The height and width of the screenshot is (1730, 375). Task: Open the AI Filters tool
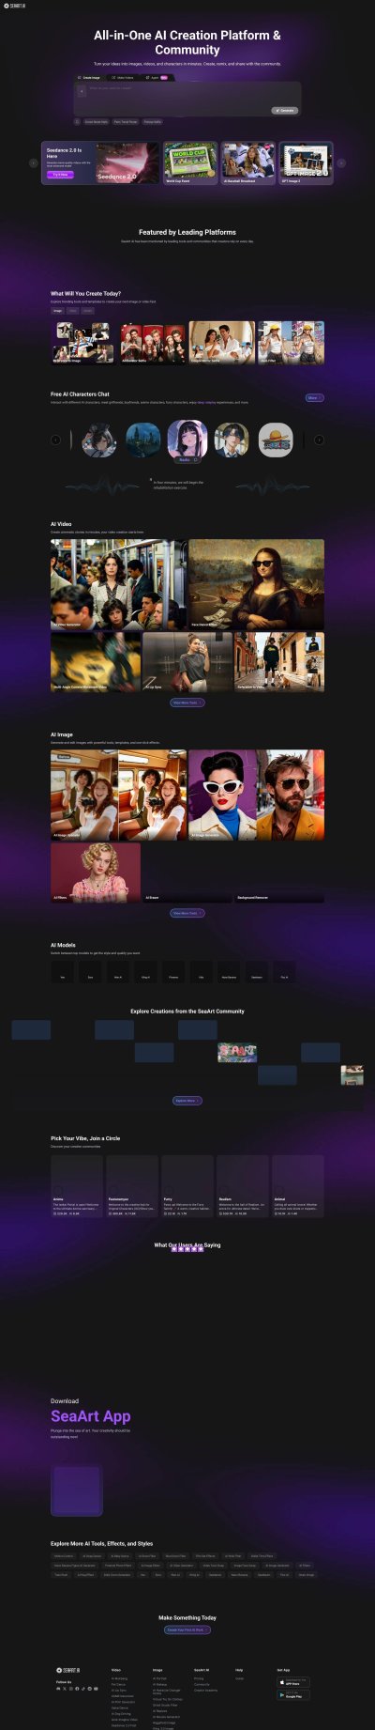pos(96,873)
